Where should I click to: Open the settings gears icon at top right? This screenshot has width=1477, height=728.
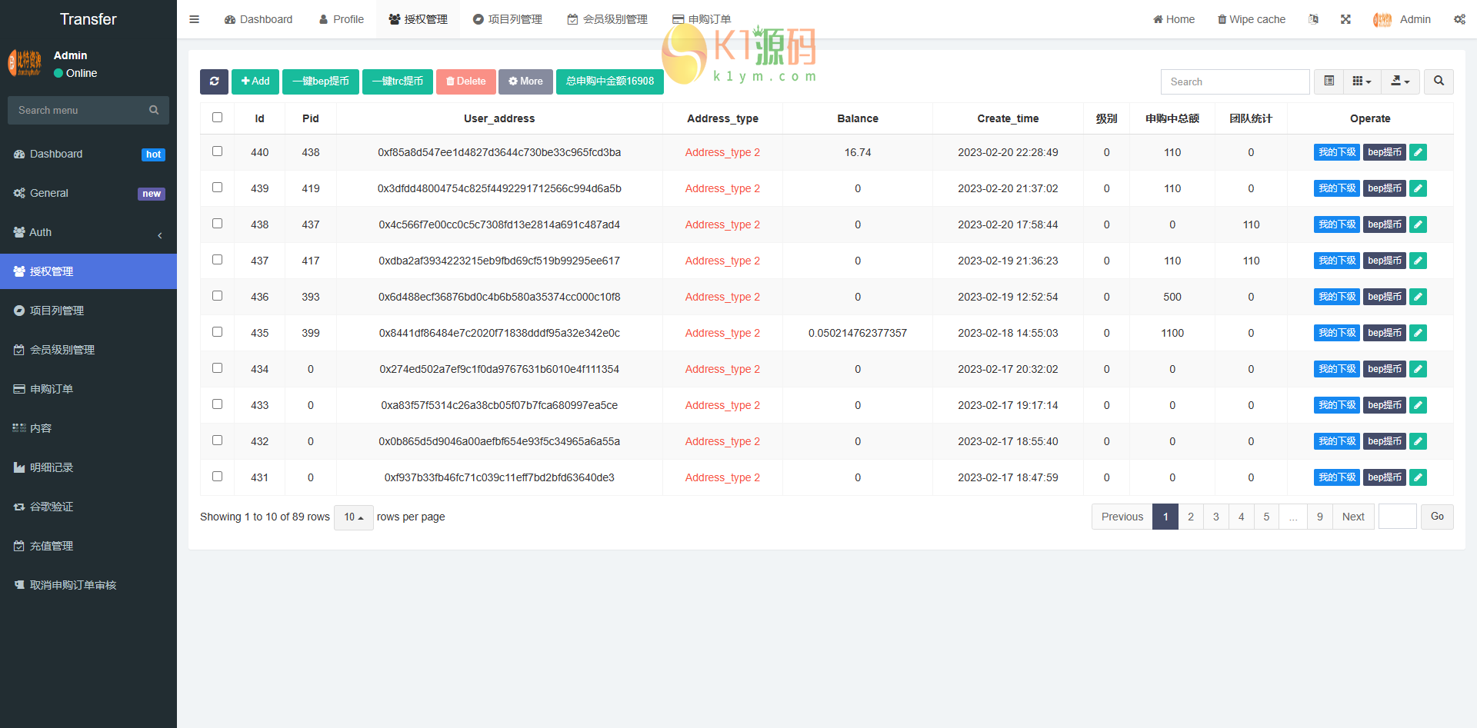(x=1459, y=19)
